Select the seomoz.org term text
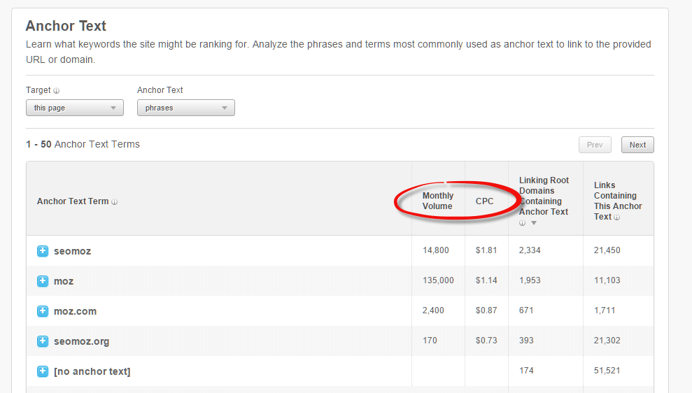Screen dimensions: 692x393 point(81,341)
